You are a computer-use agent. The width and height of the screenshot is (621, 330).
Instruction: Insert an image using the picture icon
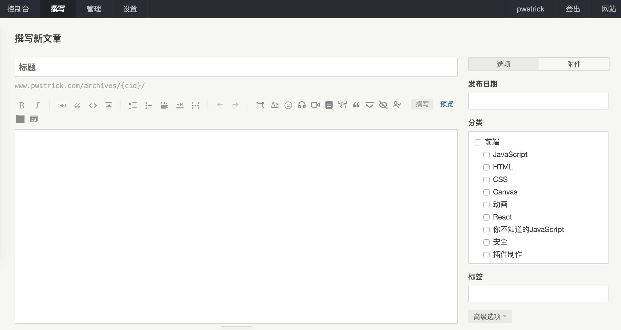(108, 105)
